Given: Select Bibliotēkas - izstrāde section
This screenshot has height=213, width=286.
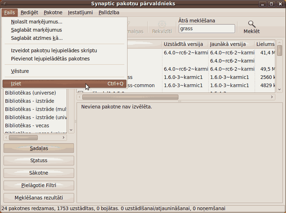Looking at the screenshot, I should (x=35, y=101).
